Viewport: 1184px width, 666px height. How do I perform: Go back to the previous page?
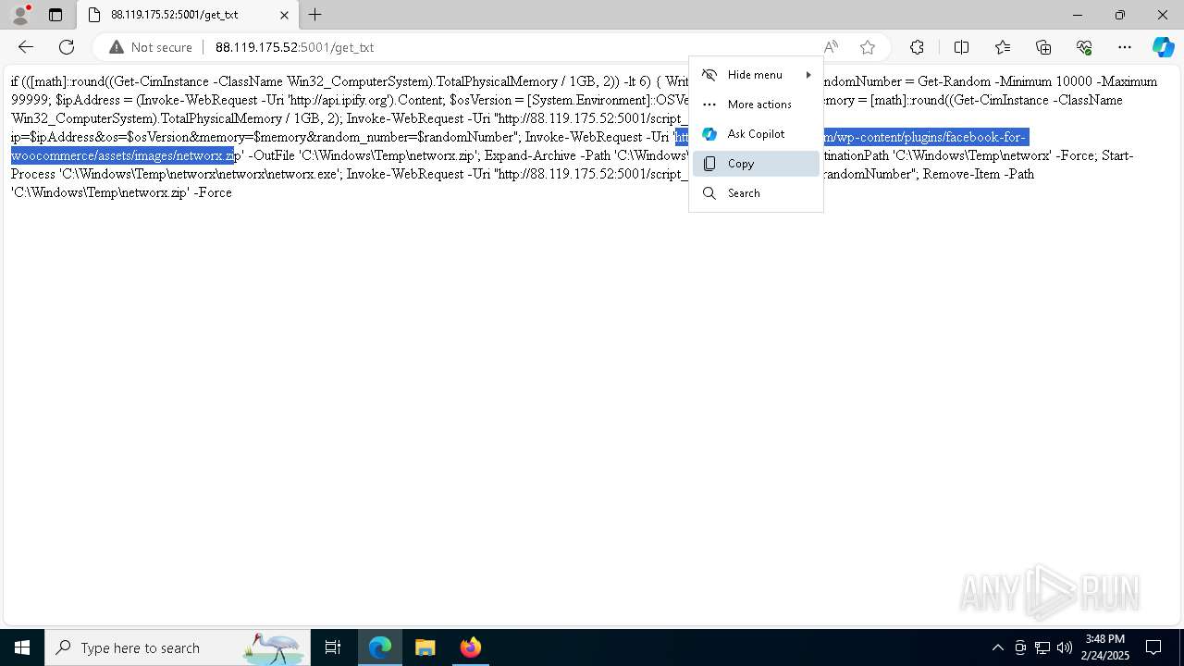pos(26,47)
